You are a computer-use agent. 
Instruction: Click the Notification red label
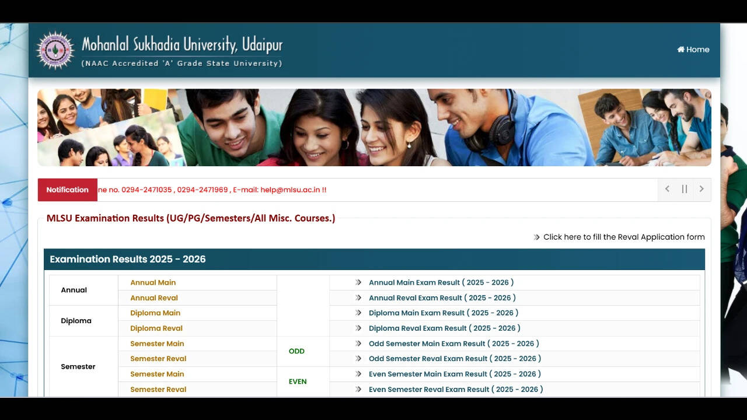(68, 190)
